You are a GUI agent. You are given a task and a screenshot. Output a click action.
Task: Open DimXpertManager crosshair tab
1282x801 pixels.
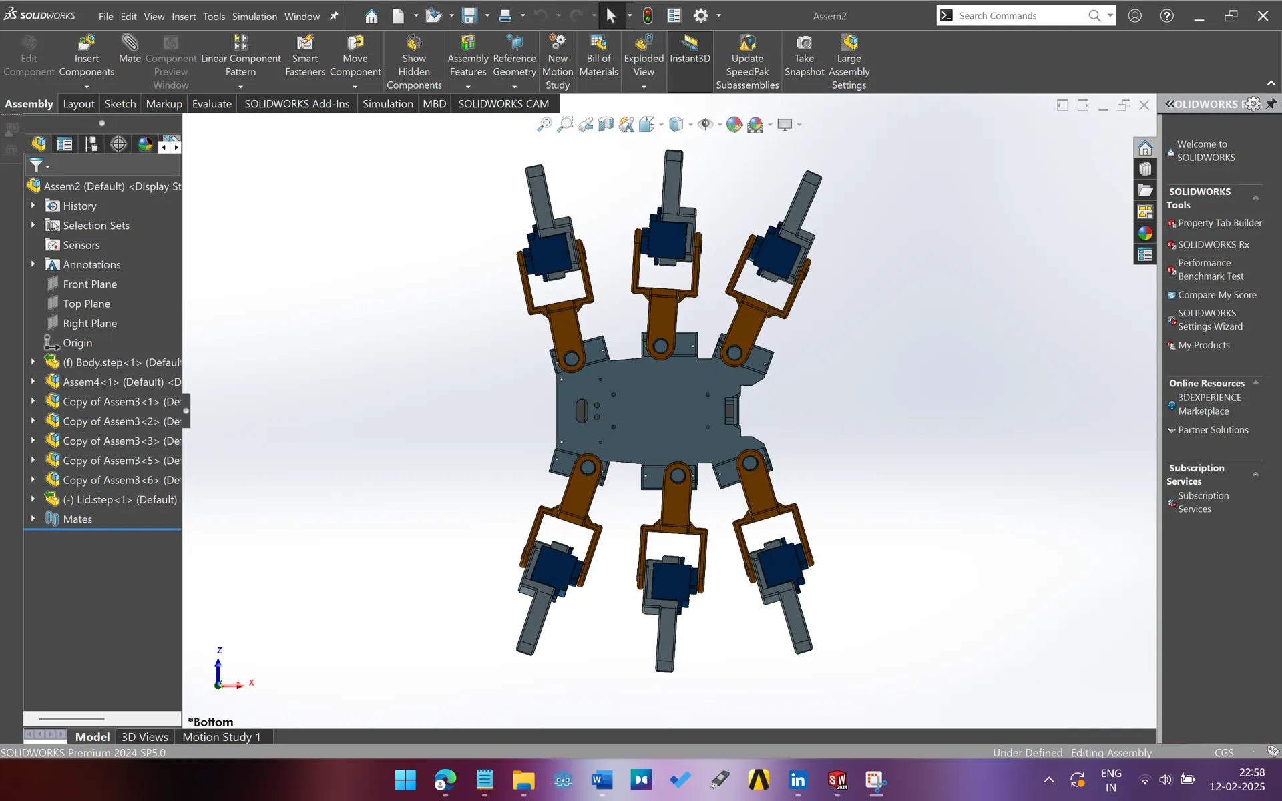click(118, 144)
